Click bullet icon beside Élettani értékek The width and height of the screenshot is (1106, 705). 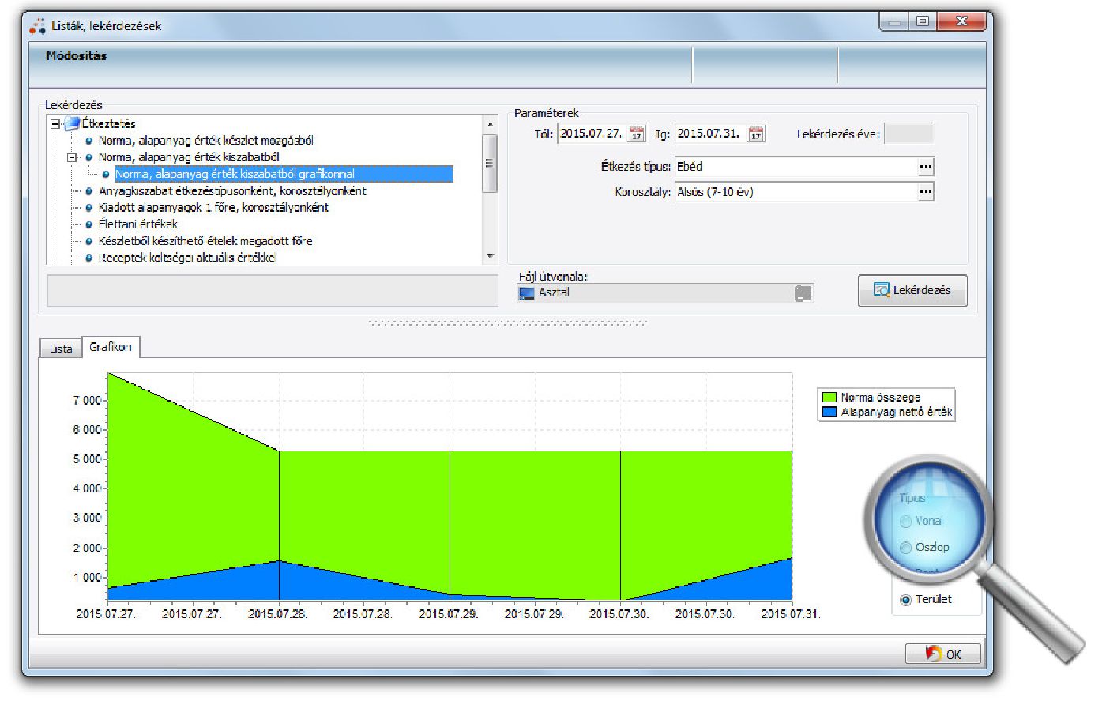(x=89, y=224)
